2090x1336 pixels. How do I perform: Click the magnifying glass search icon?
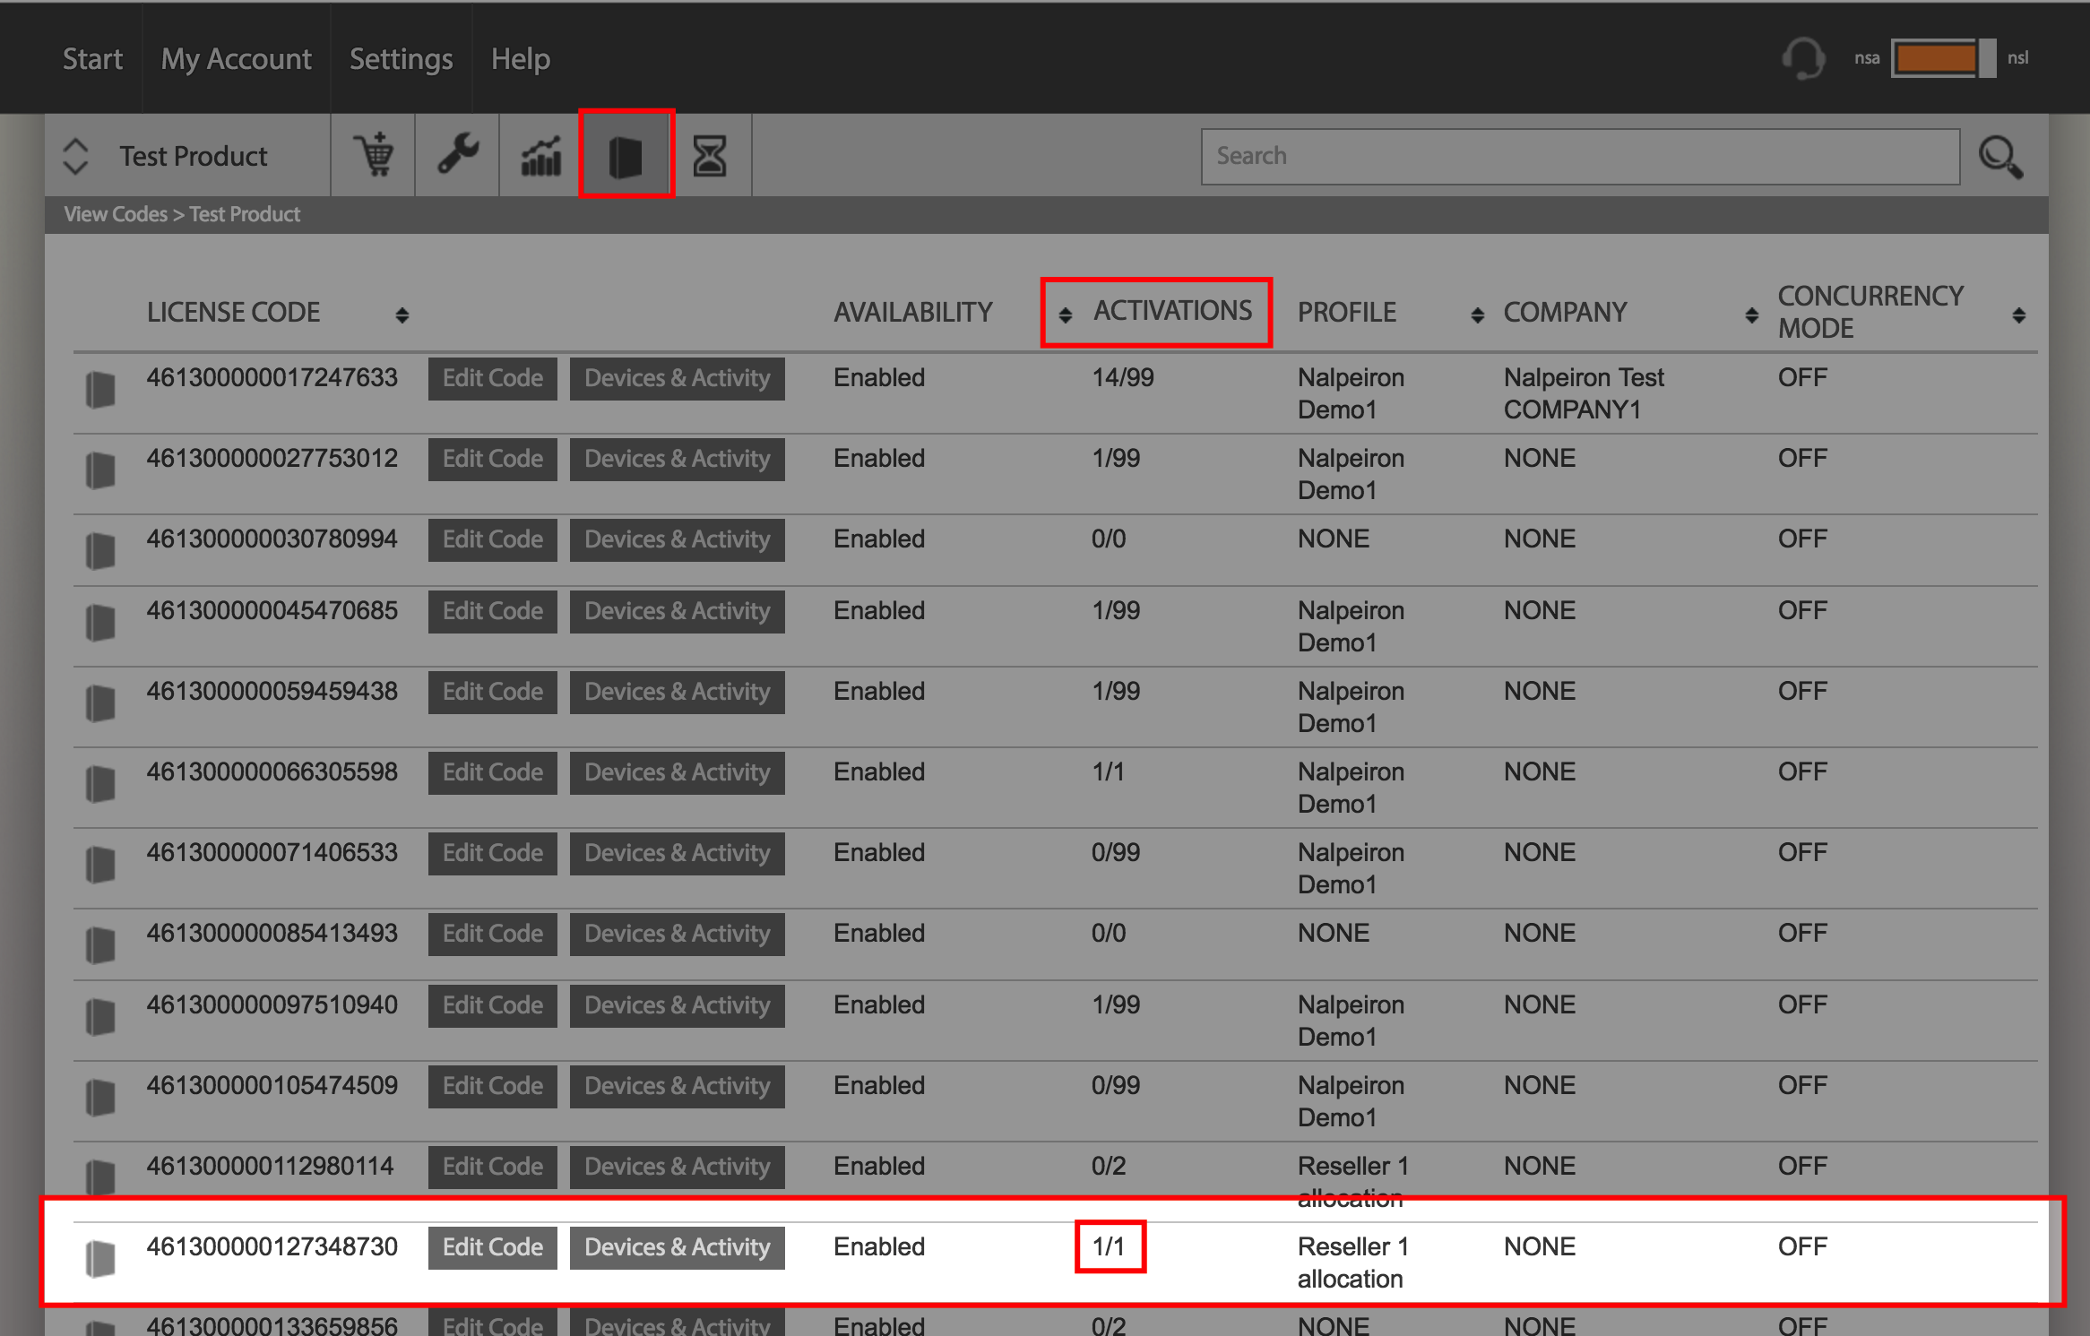tap(2000, 158)
